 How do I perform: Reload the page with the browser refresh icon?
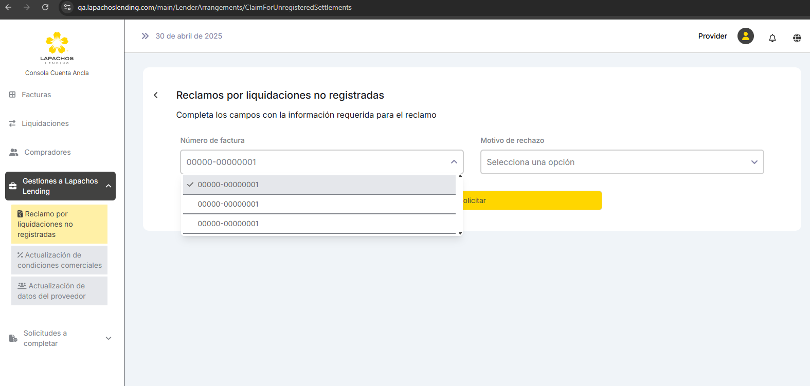click(x=45, y=7)
